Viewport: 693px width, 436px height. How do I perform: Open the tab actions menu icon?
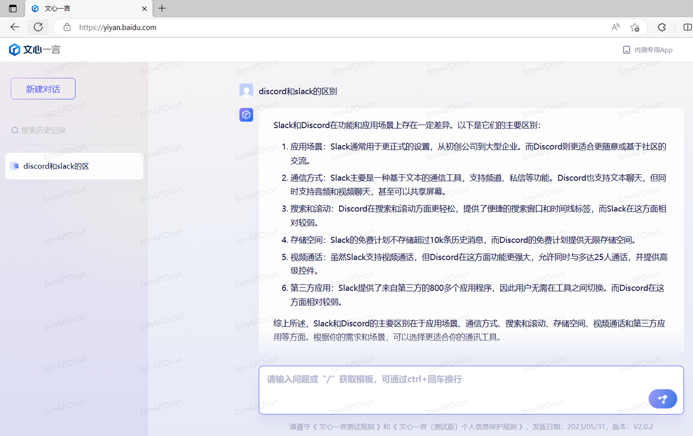[13, 9]
